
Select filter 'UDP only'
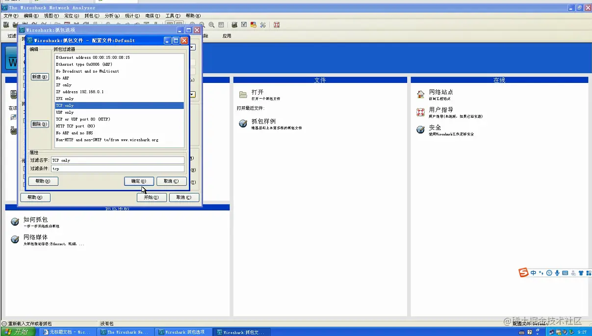[x=119, y=112]
